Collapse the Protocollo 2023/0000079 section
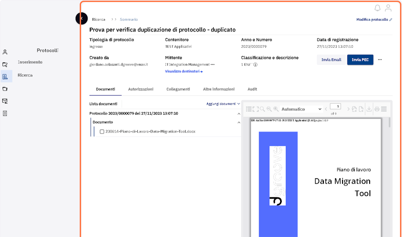Screen dimensions: 402x237 click(239, 114)
